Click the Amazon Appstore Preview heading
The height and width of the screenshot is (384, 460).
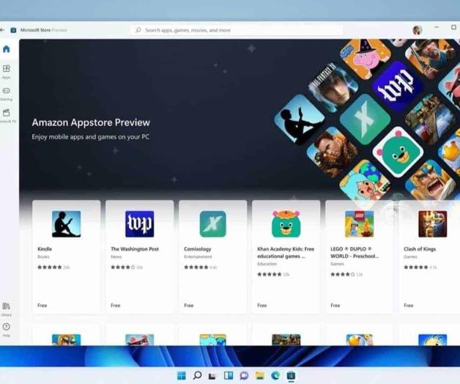click(91, 122)
